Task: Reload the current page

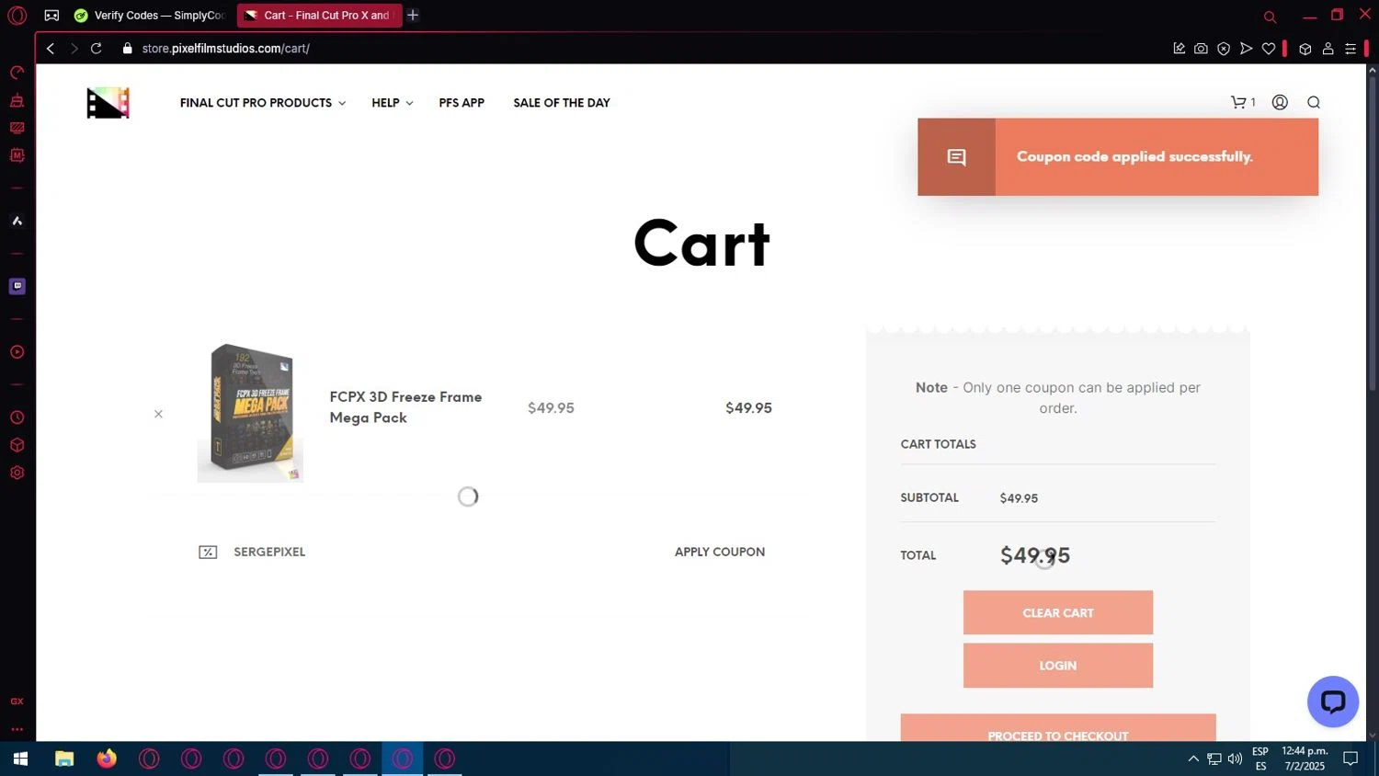Action: coord(96,49)
